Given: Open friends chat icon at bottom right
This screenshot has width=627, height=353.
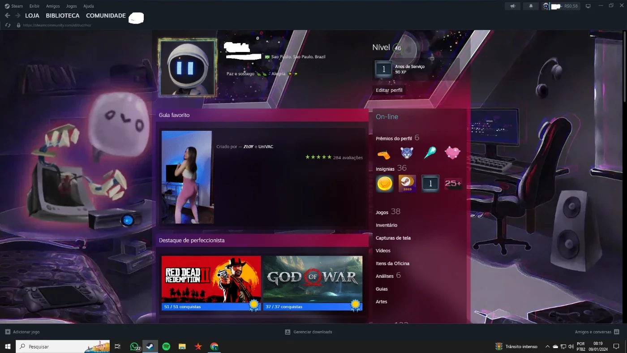Looking at the screenshot, I should pos(617,332).
